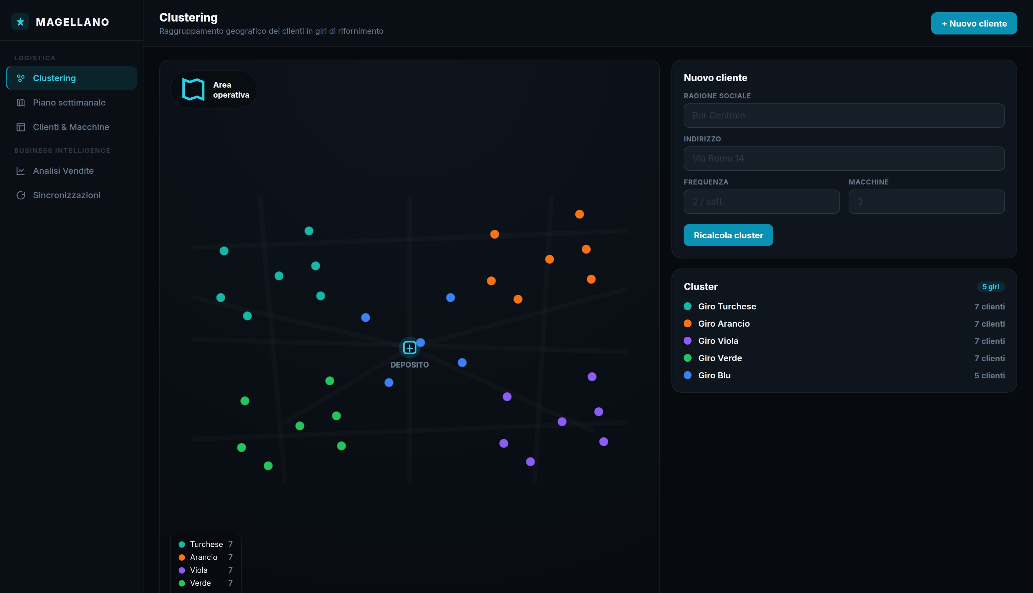This screenshot has width=1033, height=593.
Task: Open Analisi Vendite page
Action: (72, 171)
